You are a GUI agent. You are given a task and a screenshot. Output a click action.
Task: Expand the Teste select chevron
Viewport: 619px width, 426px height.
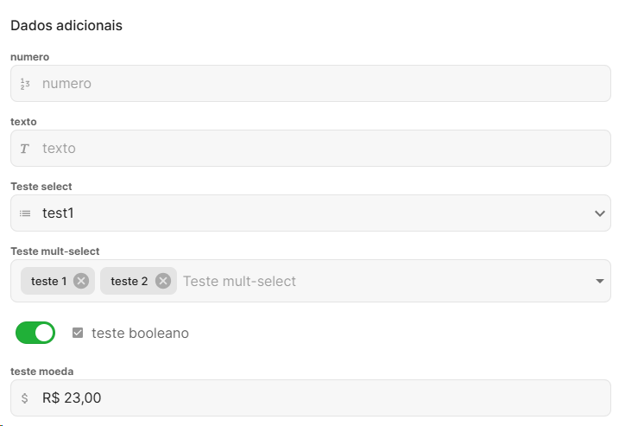pyautogui.click(x=600, y=213)
